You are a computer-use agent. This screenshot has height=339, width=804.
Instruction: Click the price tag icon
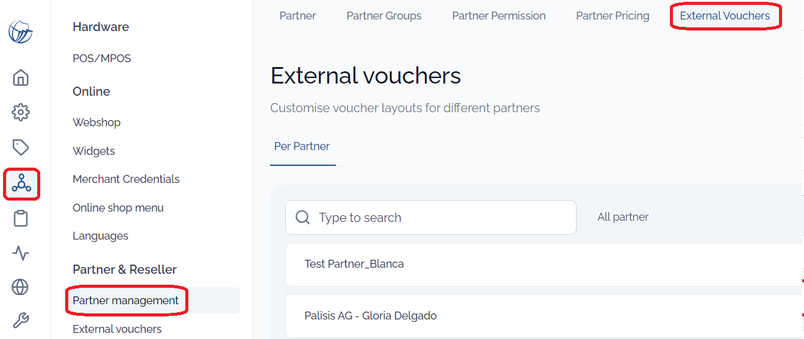[21, 148]
